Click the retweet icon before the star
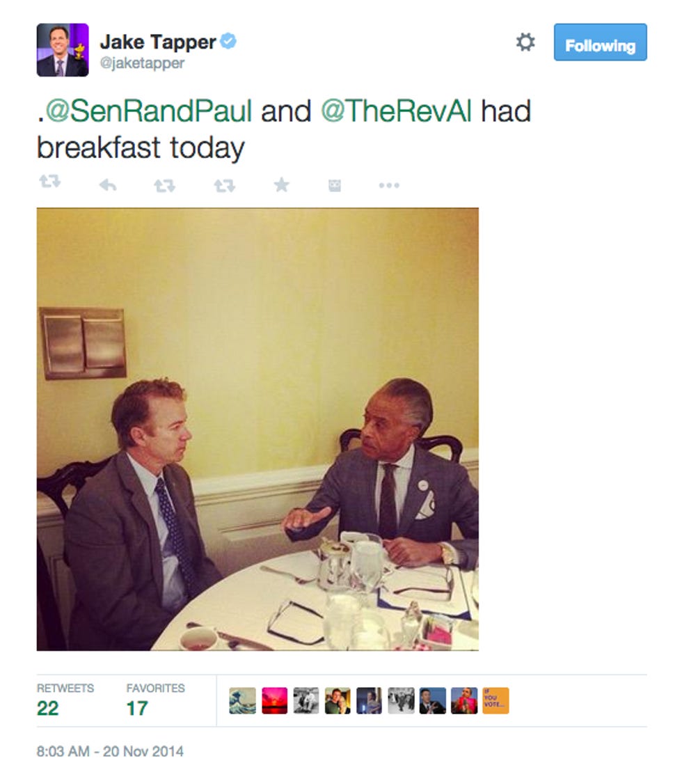This screenshot has height=772, width=682. (224, 186)
